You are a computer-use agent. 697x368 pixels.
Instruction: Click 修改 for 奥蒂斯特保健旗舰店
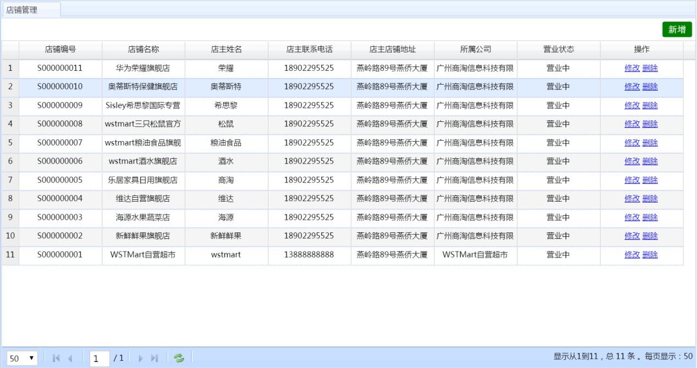[x=632, y=87]
